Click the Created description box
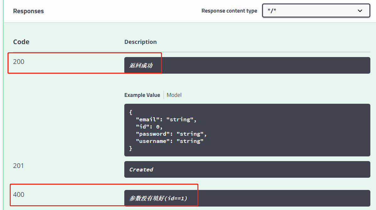 point(247,170)
